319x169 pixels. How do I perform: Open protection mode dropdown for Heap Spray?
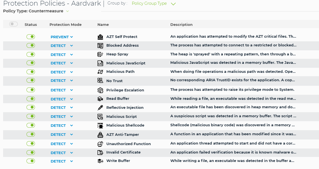tap(62, 55)
